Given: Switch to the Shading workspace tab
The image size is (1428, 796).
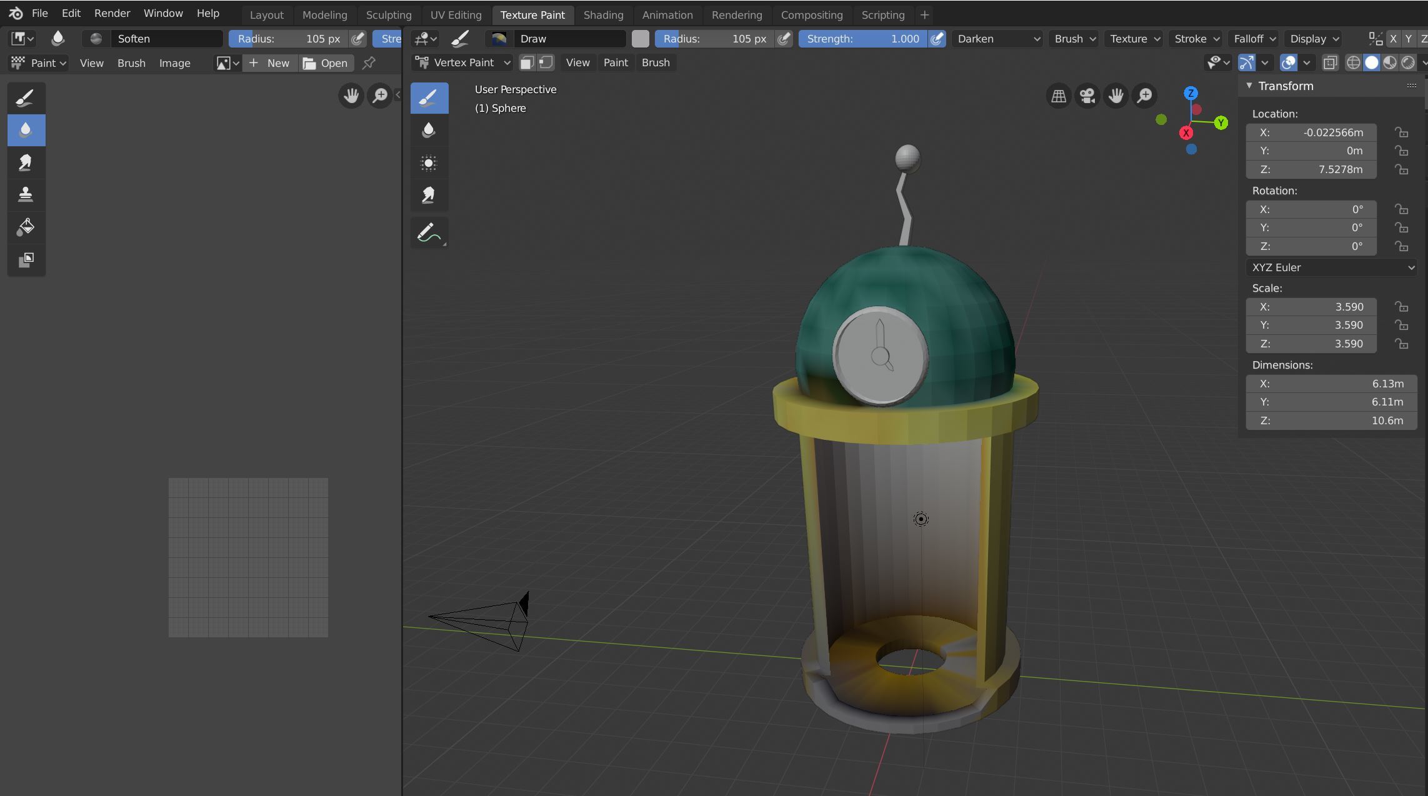Looking at the screenshot, I should click(x=602, y=14).
